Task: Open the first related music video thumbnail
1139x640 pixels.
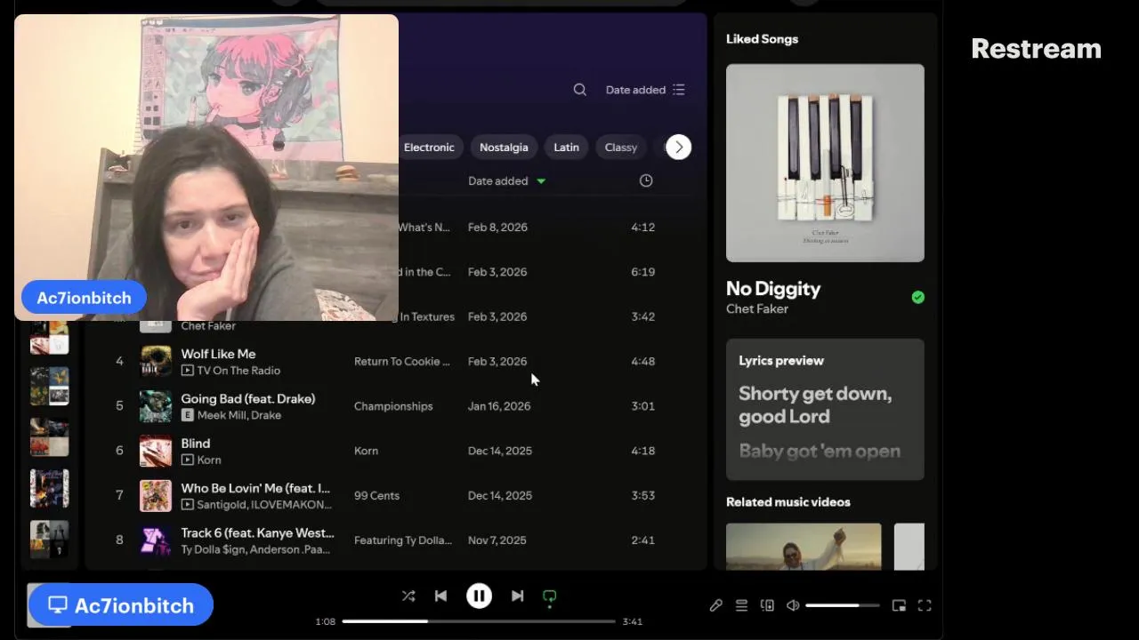Action: click(x=804, y=546)
